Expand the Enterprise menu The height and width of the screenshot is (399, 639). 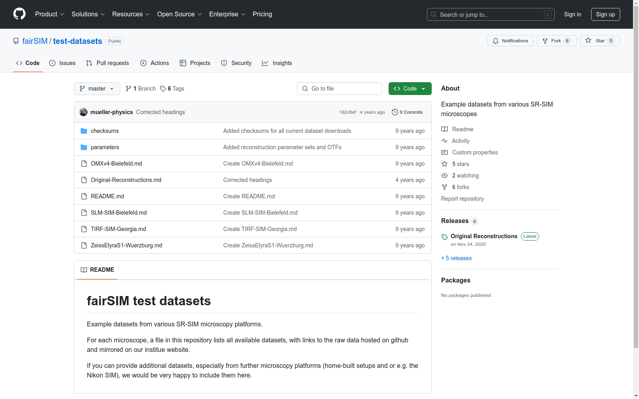coord(227,14)
